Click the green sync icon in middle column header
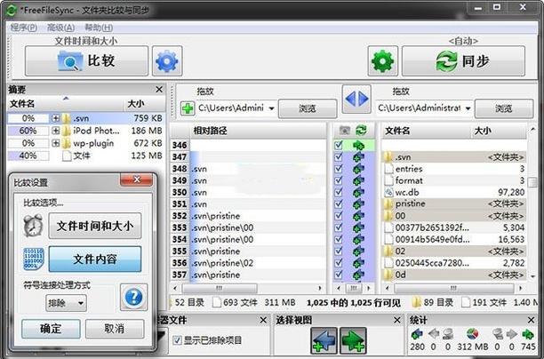Screen dimensions: 544x359 point(361,131)
